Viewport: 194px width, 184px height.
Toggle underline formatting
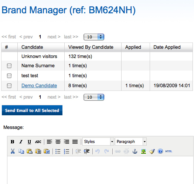[29, 142]
